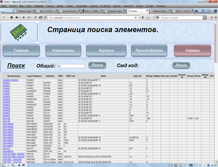Open the Закладки menu

[39, 6]
